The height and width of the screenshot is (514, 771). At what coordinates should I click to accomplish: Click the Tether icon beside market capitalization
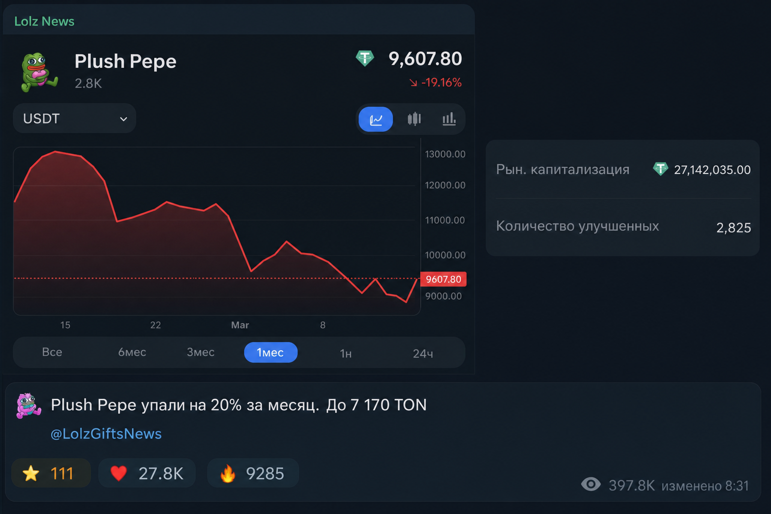(661, 169)
